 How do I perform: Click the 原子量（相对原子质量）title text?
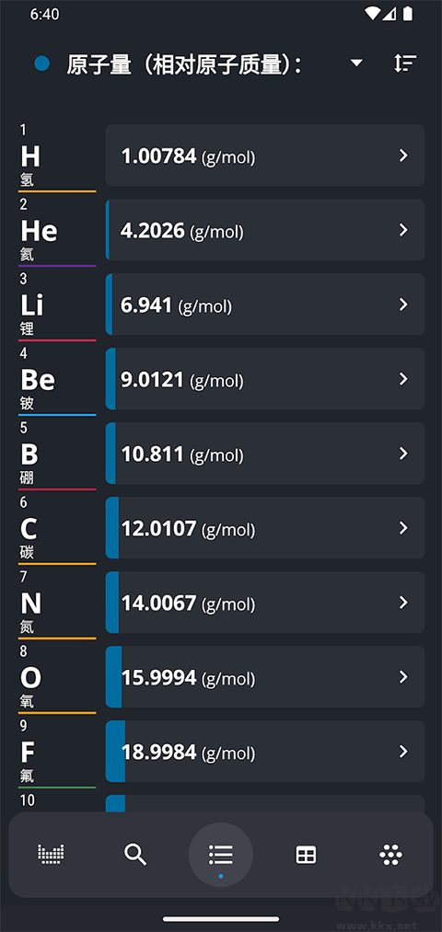pos(182,63)
